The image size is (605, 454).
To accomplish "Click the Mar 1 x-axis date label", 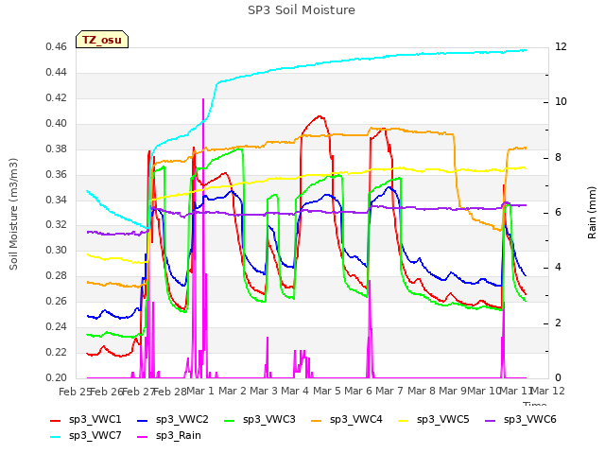I will tap(200, 391).
